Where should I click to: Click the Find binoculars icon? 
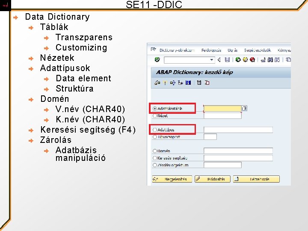tap(270, 60)
